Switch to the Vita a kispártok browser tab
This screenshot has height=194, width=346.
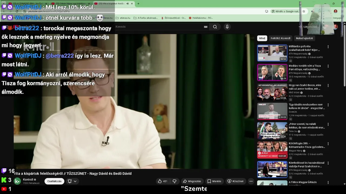[x=111, y=4]
